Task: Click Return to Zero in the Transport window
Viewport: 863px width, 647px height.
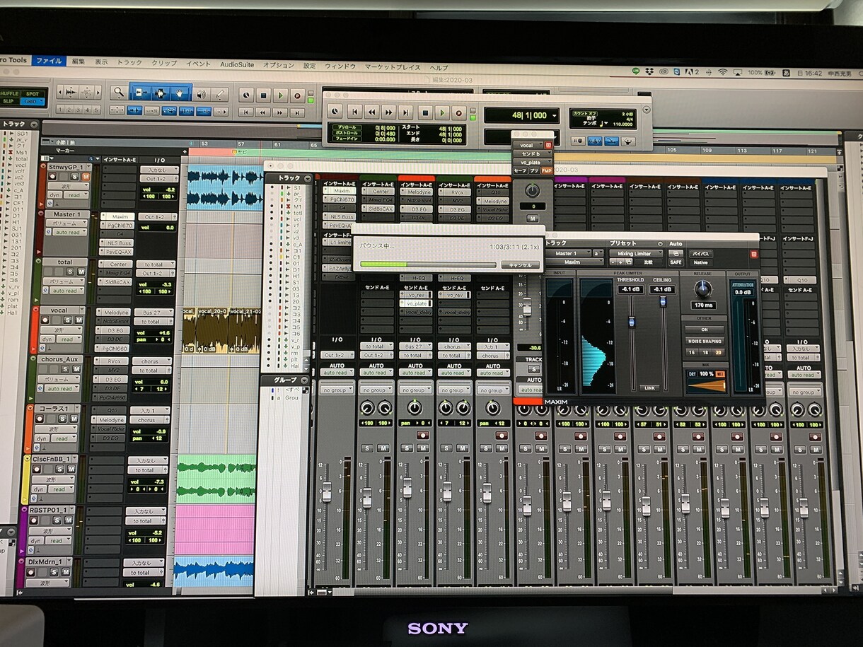Action: pos(354,112)
